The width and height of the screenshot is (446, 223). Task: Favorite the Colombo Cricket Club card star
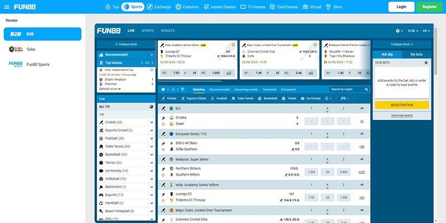click(x=315, y=45)
